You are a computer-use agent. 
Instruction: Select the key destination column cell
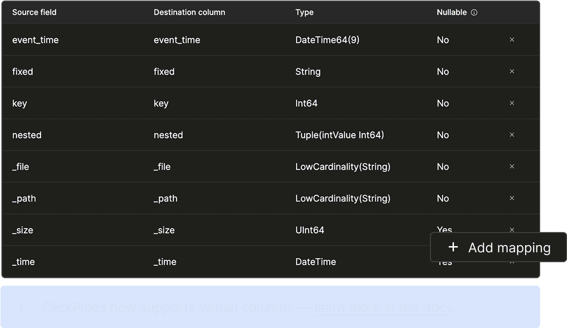161,104
